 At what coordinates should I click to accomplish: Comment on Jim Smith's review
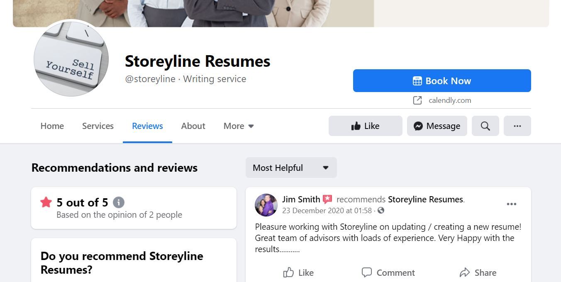tap(388, 272)
